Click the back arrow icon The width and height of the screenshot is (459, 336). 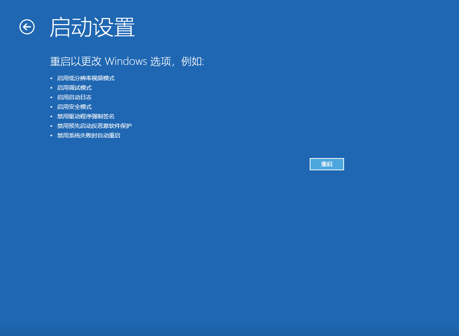point(27,27)
